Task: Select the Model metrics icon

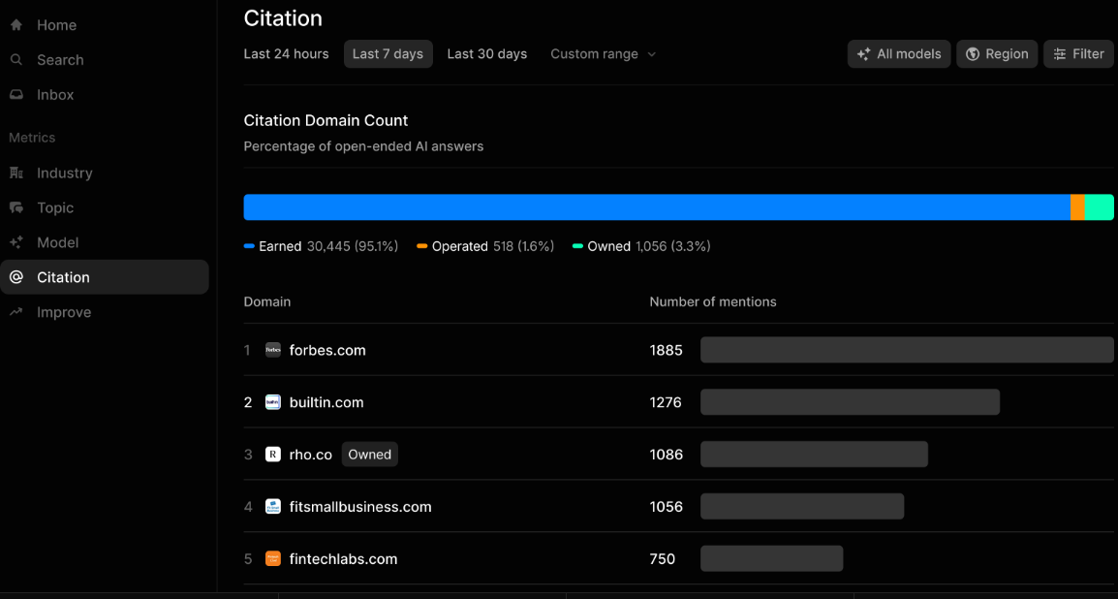Action: 16,242
